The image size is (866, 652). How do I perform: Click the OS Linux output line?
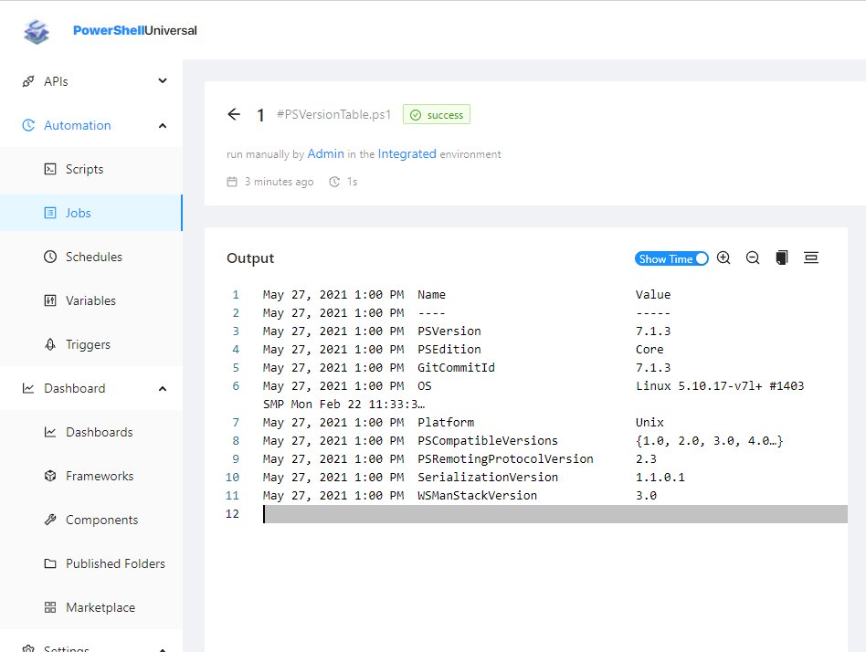tap(554, 394)
